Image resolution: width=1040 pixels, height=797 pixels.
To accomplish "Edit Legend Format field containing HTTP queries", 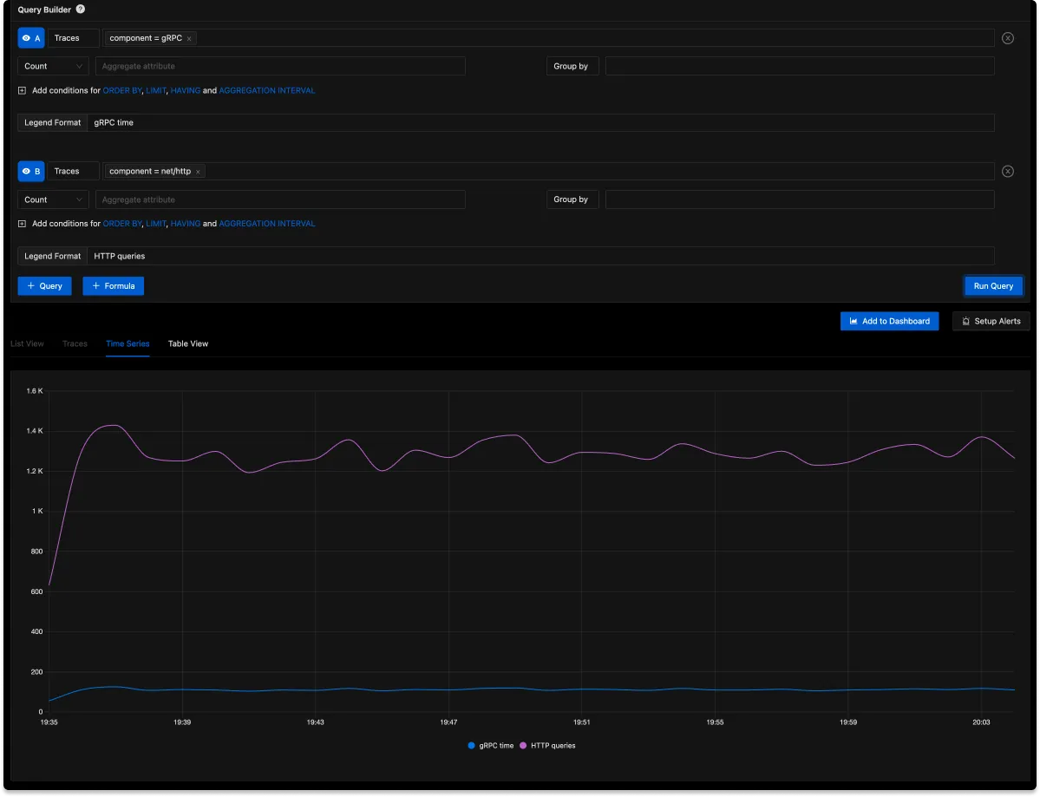I will point(540,256).
